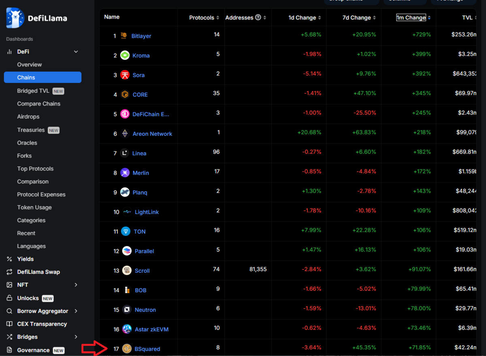
Task: Click the 1m Change column header
Action: tap(411, 18)
